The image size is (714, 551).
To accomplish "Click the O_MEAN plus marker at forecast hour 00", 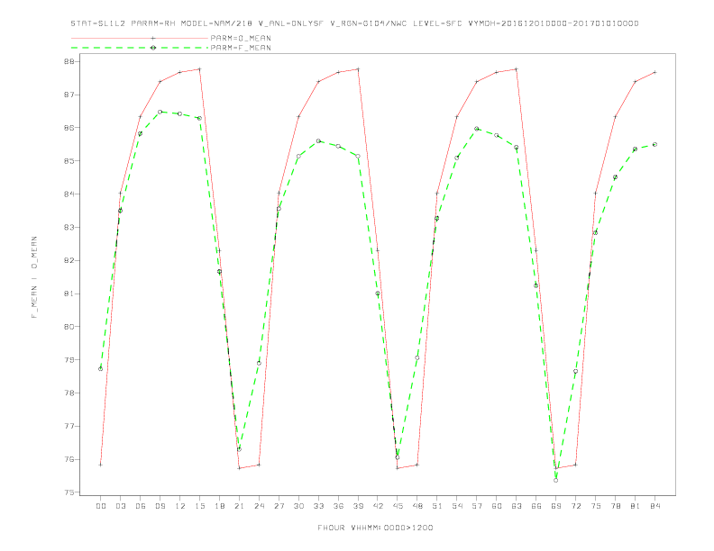I will click(101, 465).
